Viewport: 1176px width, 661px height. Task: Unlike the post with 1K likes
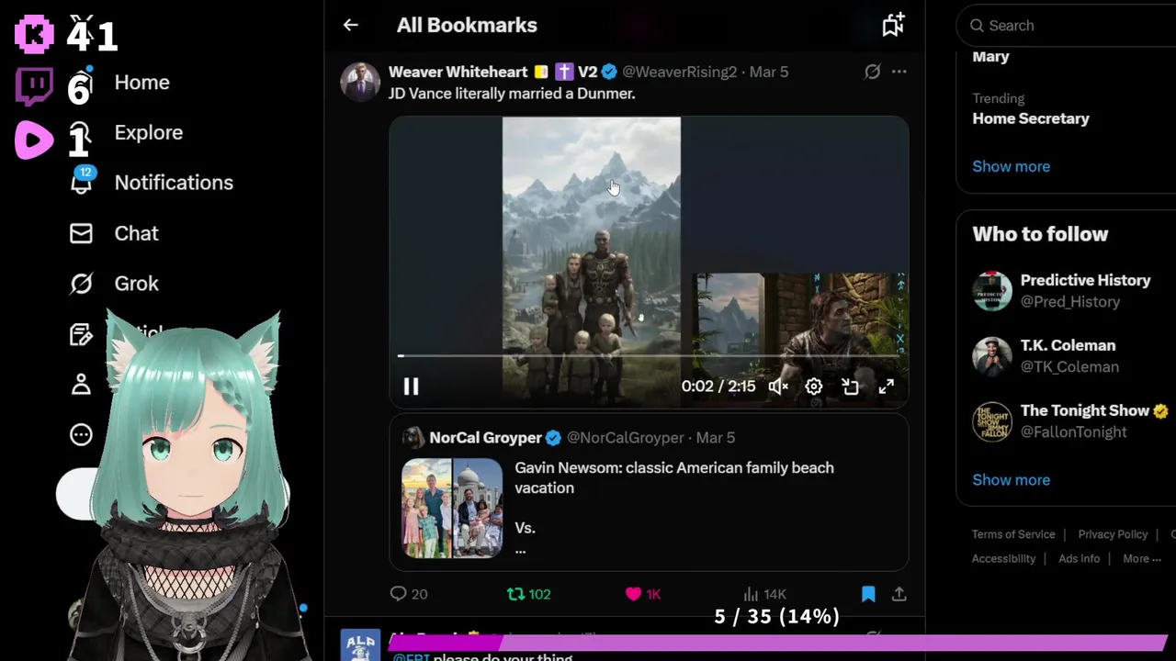643,594
